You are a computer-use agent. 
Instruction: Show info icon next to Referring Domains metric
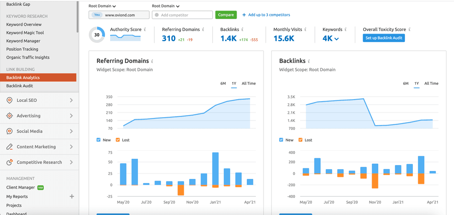(x=203, y=29)
